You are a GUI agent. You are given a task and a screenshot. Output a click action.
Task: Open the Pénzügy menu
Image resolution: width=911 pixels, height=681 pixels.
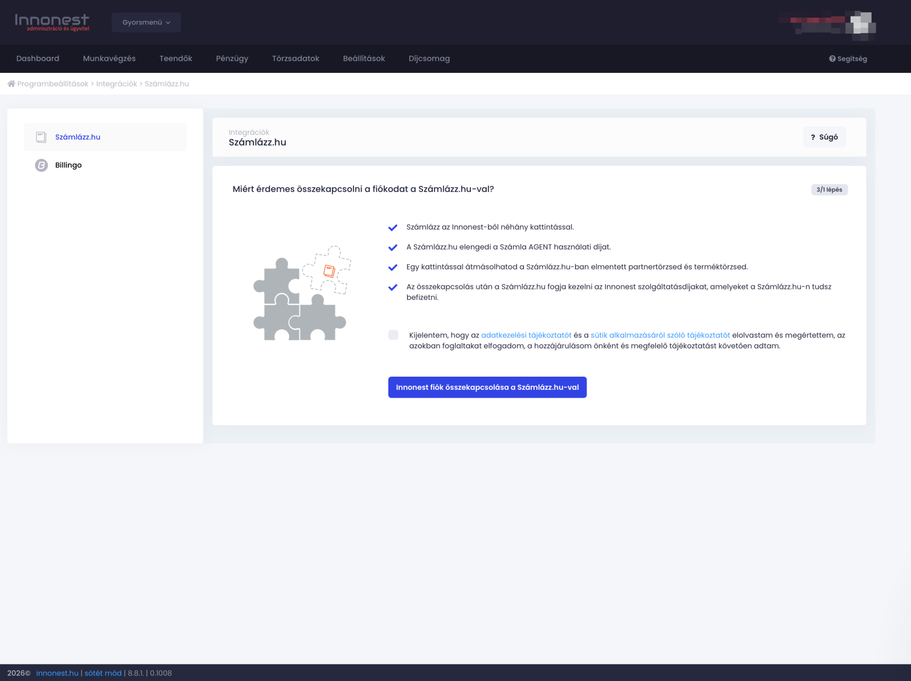(232, 59)
